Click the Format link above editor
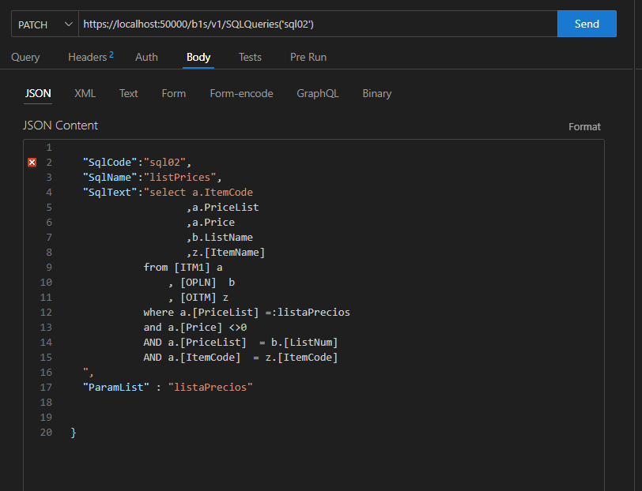Image resolution: width=642 pixels, height=491 pixels. tap(584, 126)
